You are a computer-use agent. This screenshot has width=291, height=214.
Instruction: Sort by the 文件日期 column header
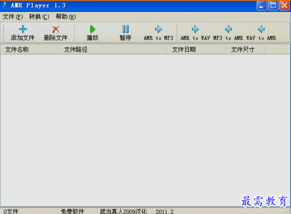coord(197,50)
